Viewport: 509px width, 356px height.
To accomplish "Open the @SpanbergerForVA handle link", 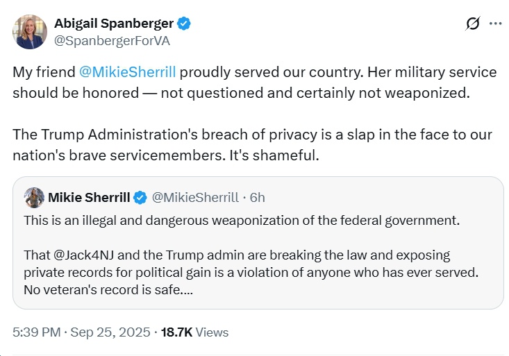I will (x=112, y=41).
